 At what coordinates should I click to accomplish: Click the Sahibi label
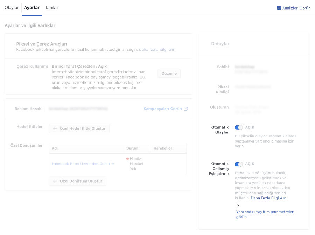pyautogui.click(x=223, y=67)
